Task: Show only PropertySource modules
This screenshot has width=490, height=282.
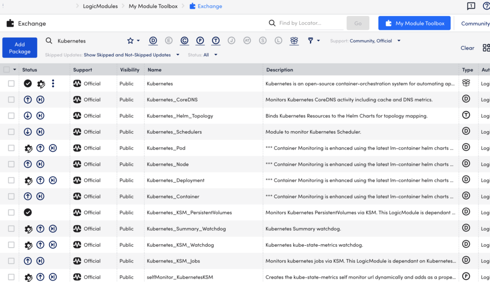Action: click(x=200, y=41)
